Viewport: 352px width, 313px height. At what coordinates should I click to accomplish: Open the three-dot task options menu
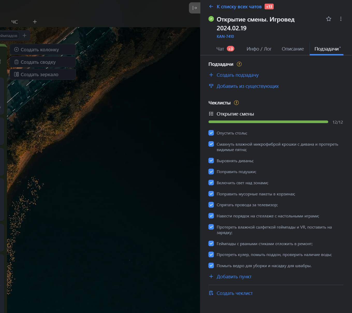341,19
